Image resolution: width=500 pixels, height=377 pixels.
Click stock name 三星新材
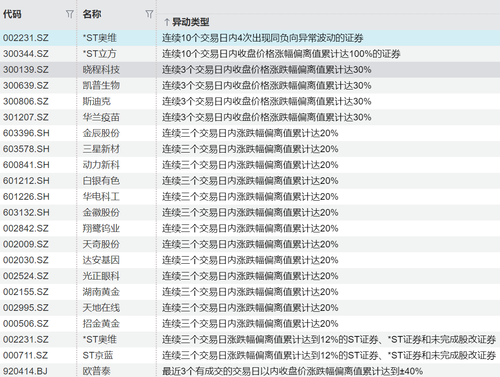[x=101, y=149]
